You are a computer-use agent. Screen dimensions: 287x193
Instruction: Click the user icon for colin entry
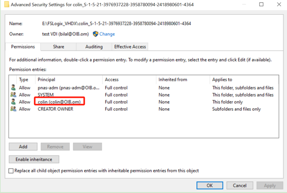coord(13,102)
